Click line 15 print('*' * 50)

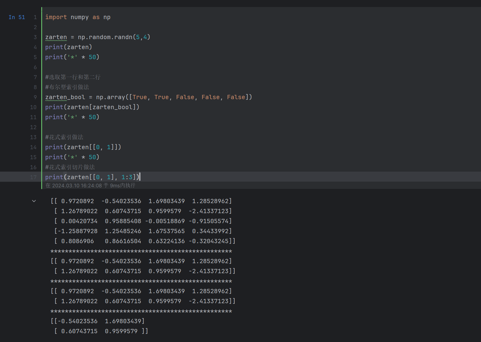tap(72, 157)
